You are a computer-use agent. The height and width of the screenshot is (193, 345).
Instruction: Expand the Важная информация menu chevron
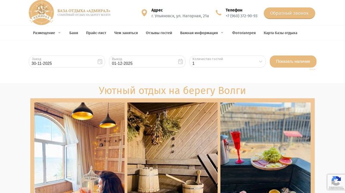[222, 33]
